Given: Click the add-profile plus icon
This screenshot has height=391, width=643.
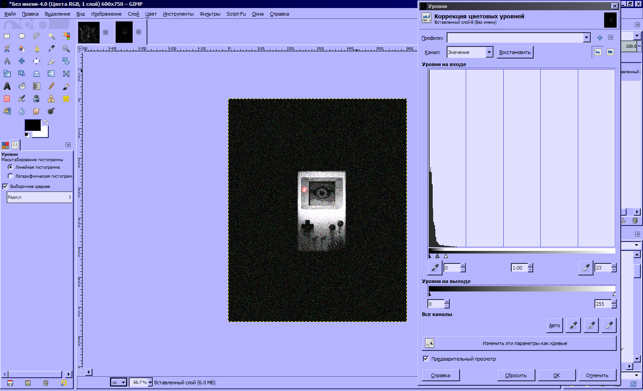Looking at the screenshot, I should coord(600,38).
